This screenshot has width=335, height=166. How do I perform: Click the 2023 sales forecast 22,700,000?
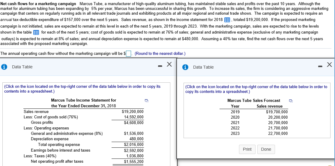(x=278, y=134)
